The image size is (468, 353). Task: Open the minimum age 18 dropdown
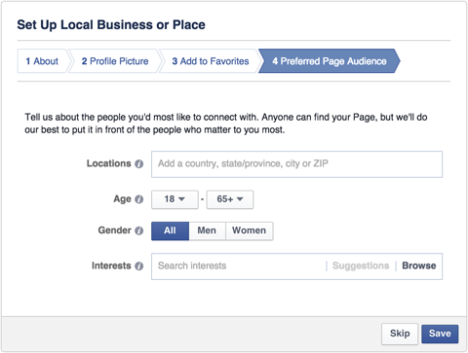(x=175, y=199)
